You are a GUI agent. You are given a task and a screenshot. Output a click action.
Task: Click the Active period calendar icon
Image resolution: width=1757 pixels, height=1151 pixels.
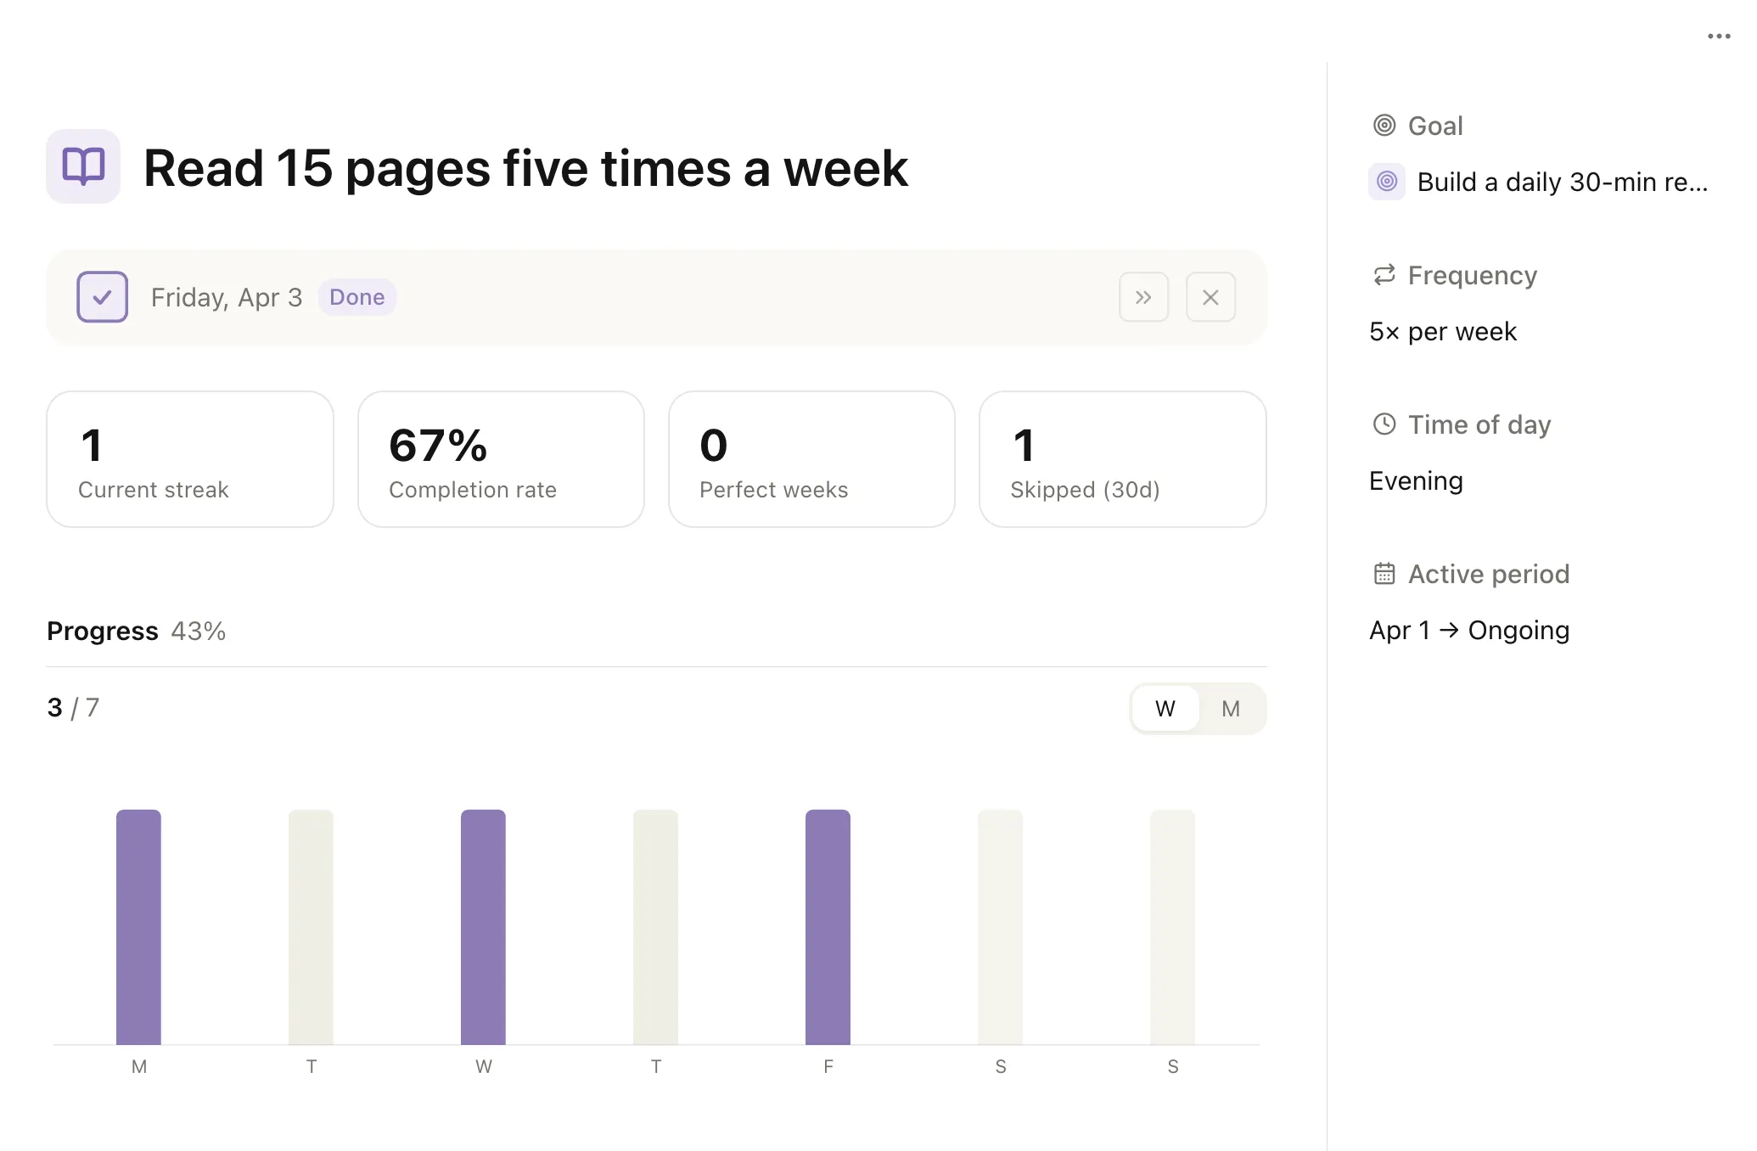click(x=1384, y=574)
